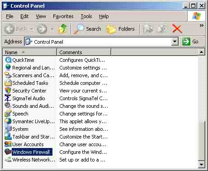Image resolution: width=208 pixels, height=171 pixels.
Task: Select the User Accounts icon
Action: tap(8, 144)
